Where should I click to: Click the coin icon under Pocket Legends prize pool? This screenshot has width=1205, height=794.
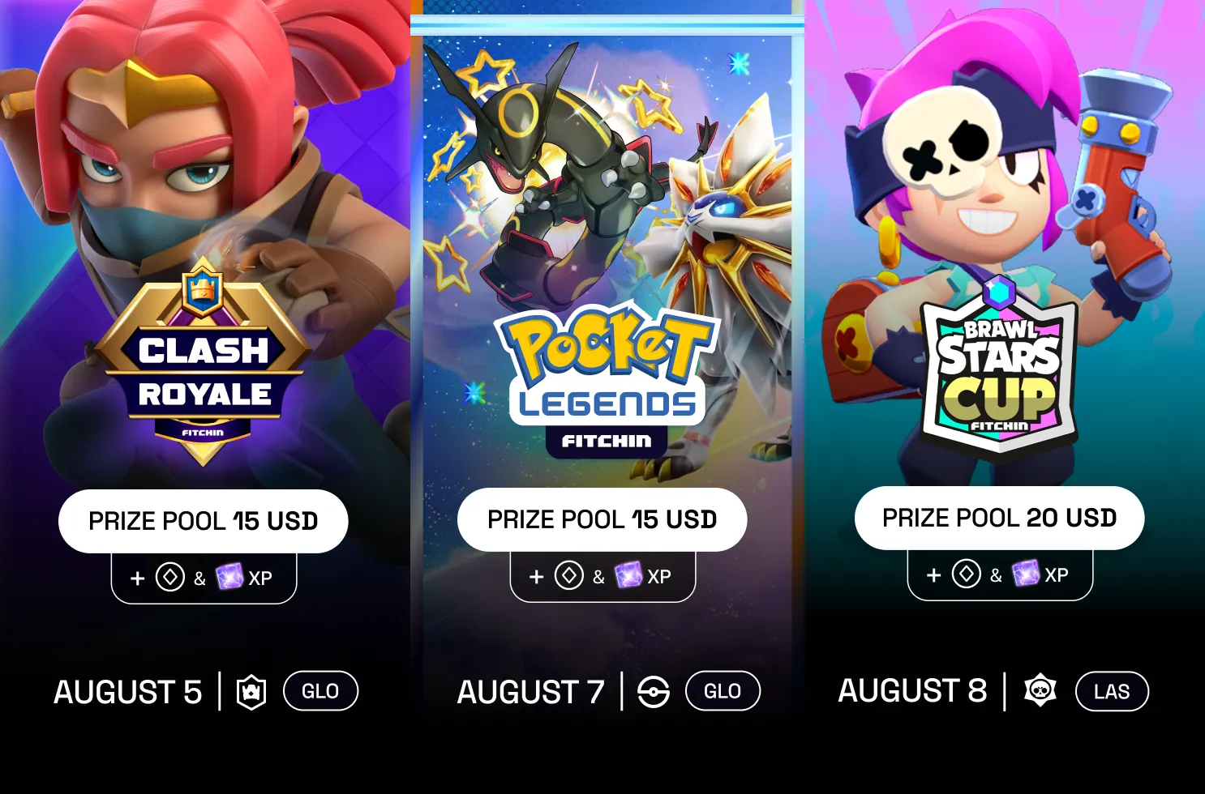coord(569,576)
